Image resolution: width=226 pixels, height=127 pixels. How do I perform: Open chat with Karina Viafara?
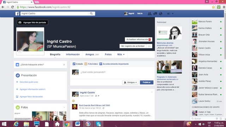click(207, 28)
